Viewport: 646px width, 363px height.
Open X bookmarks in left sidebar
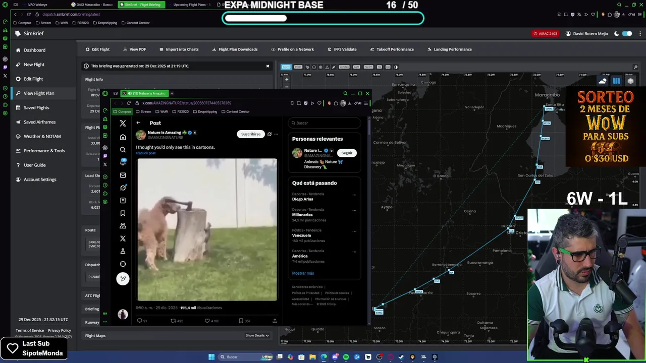123,213
